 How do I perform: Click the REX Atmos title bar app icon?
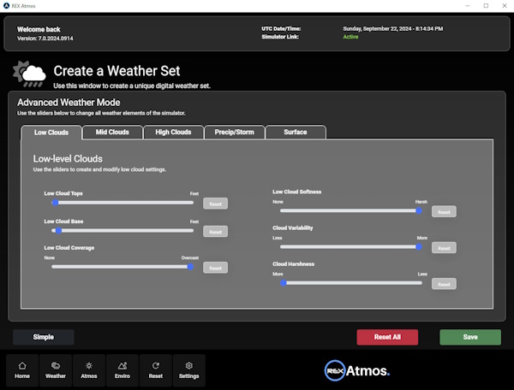pos(6,6)
